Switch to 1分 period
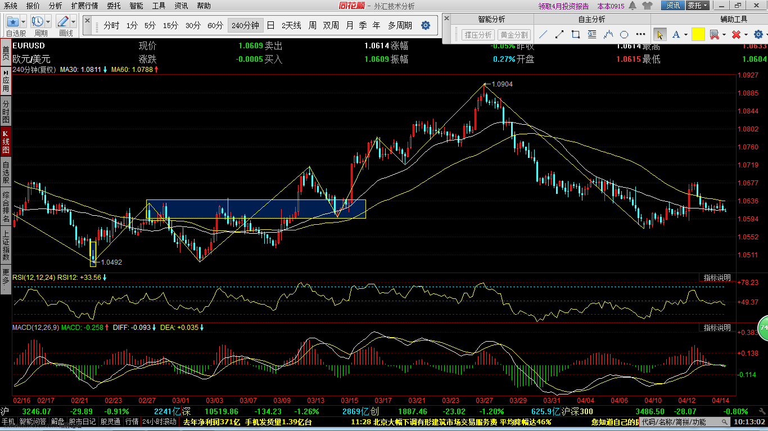This screenshot has width=768, height=431. [x=132, y=25]
